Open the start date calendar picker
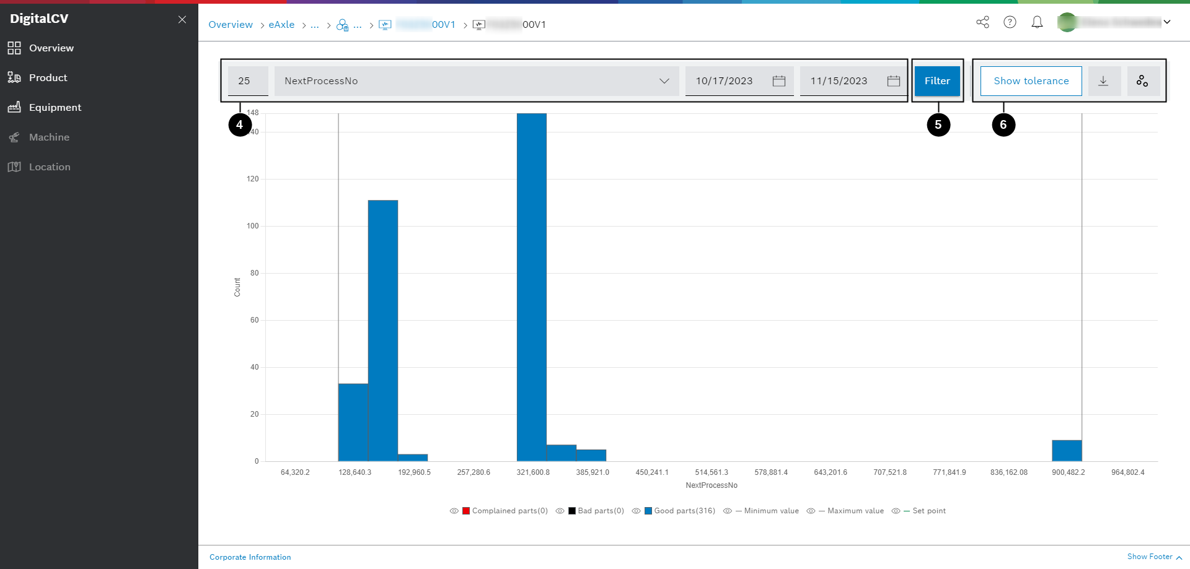Image resolution: width=1190 pixels, height=569 pixels. [x=779, y=80]
